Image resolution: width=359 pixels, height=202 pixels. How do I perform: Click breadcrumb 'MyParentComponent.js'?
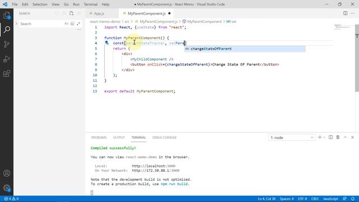[x=158, y=21]
